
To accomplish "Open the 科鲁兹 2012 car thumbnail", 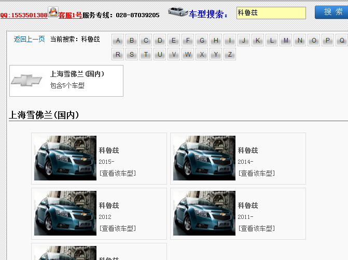I will (x=65, y=213).
